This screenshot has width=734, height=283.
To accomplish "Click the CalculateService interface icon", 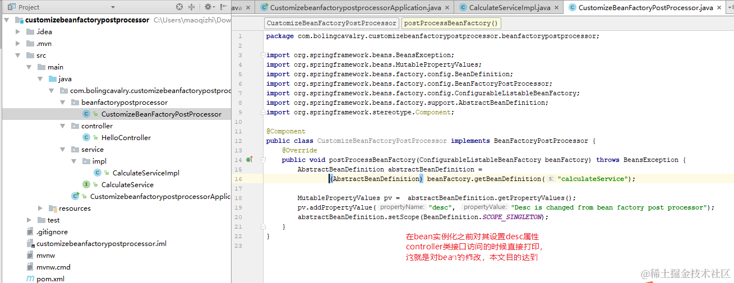I will 86,184.
